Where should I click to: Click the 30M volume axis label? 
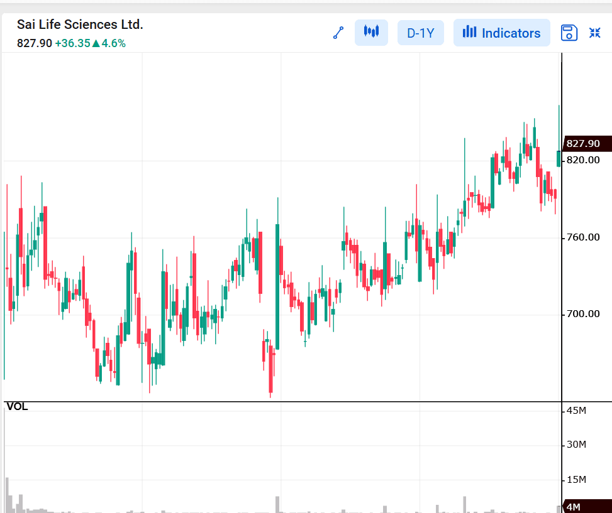coord(577,445)
